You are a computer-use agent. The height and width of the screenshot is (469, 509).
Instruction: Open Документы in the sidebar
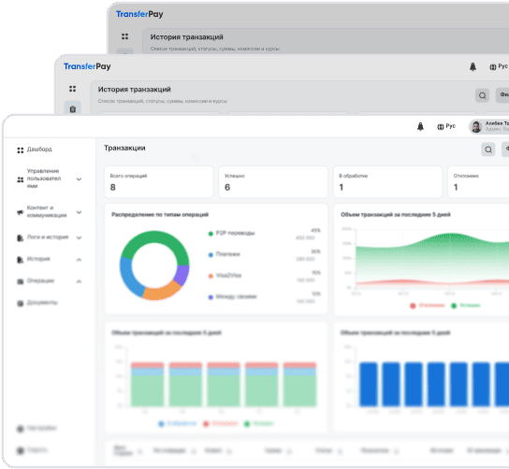37,303
